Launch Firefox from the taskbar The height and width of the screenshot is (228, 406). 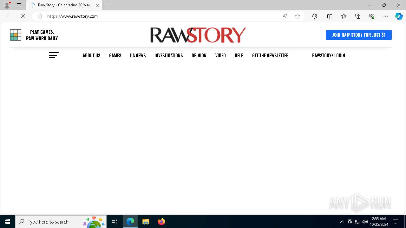coord(161,222)
